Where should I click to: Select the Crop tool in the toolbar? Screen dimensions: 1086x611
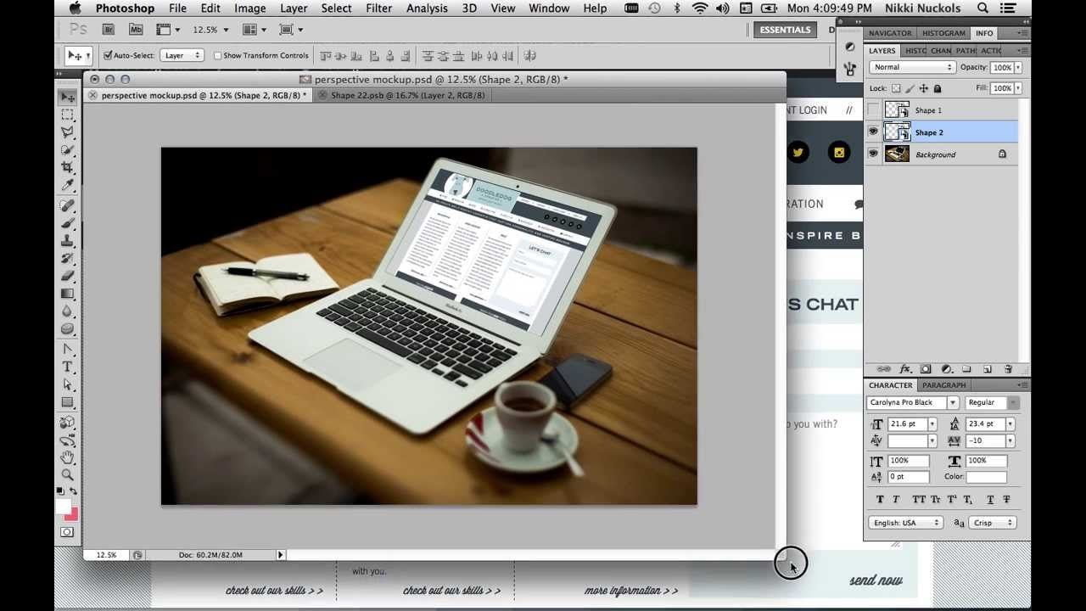pyautogui.click(x=68, y=167)
